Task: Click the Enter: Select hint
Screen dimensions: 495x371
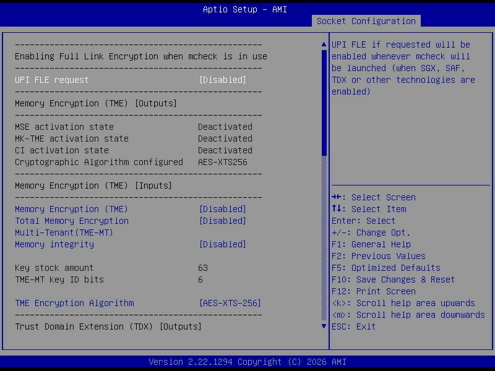Action: coord(363,221)
